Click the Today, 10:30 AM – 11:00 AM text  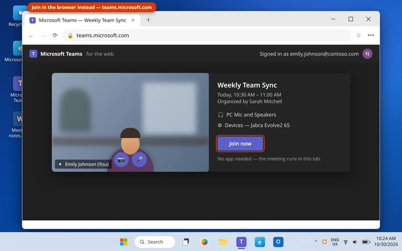coord(249,95)
